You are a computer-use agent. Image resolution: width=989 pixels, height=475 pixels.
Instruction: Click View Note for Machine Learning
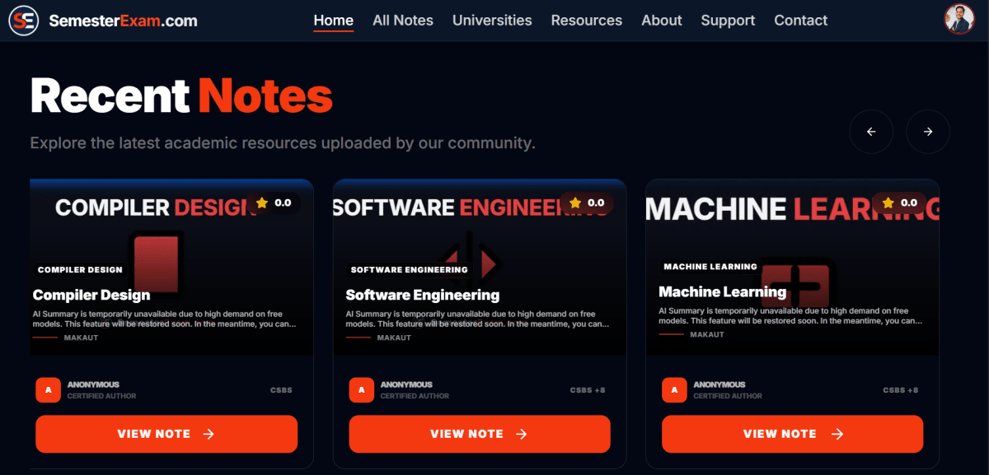793,434
